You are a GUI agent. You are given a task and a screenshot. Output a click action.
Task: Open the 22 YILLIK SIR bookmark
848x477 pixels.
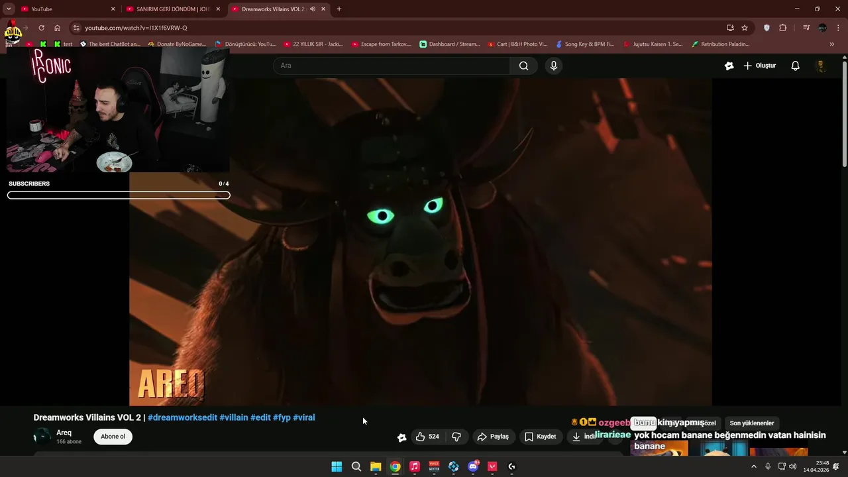coord(313,44)
